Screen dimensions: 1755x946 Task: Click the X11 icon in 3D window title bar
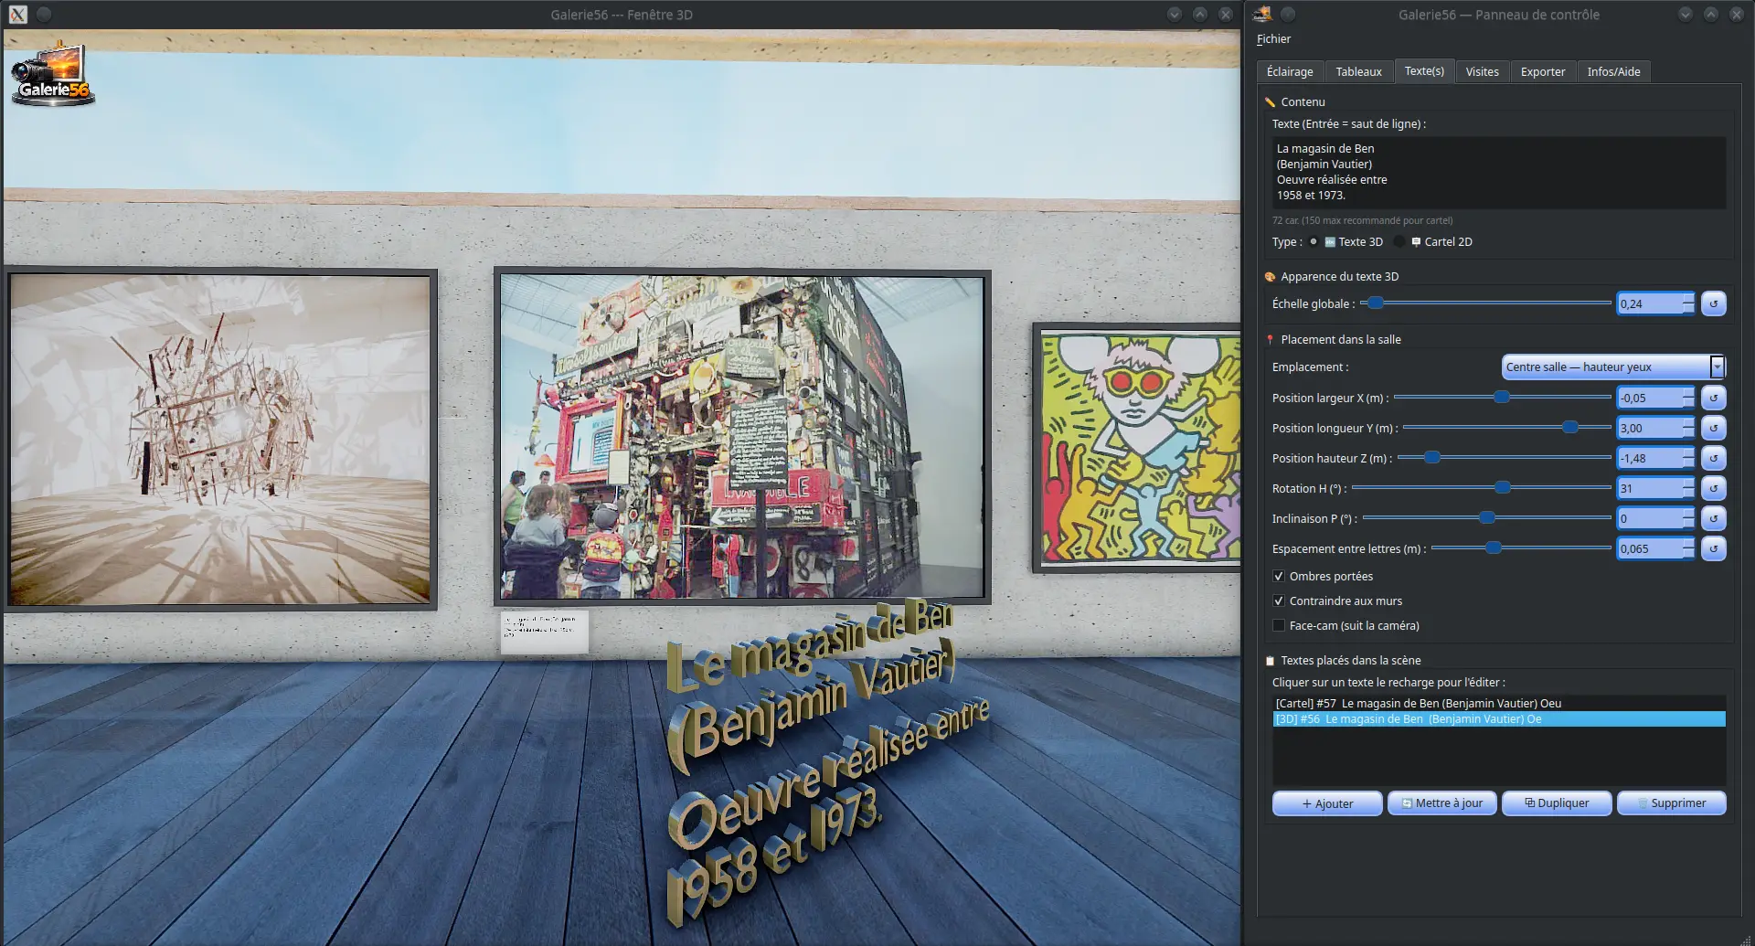tap(17, 15)
